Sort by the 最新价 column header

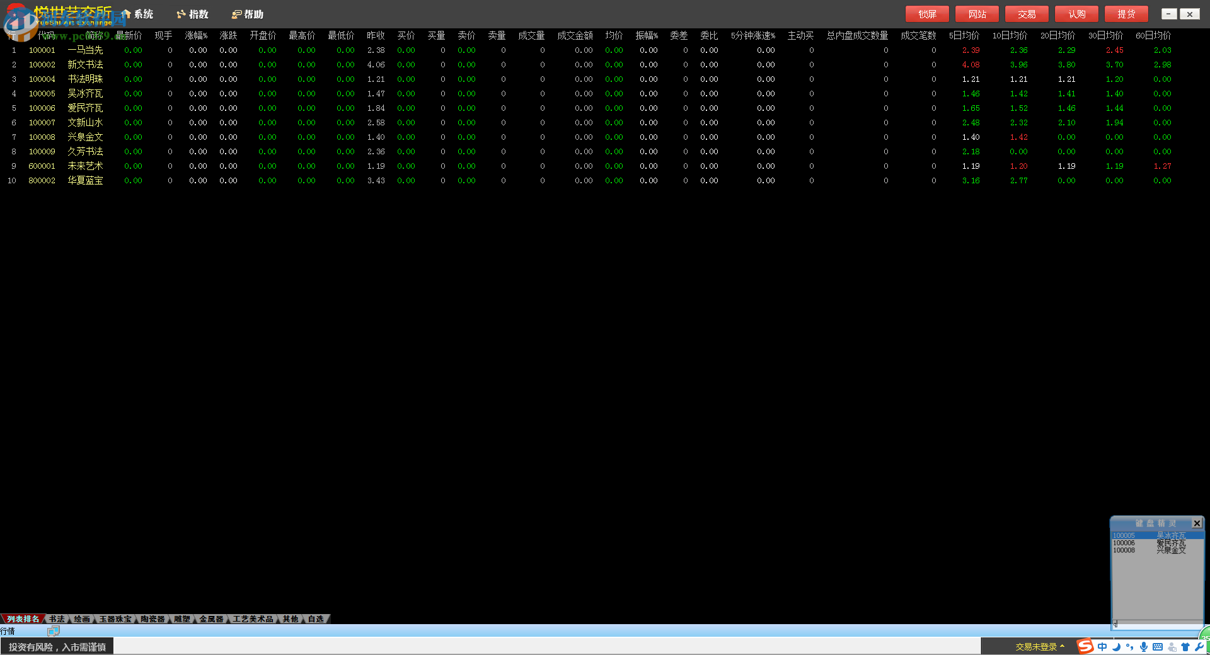129,36
